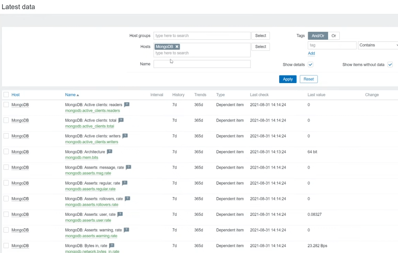
Task: Open mongodb.mem.bits item key link
Action: tap(82, 158)
